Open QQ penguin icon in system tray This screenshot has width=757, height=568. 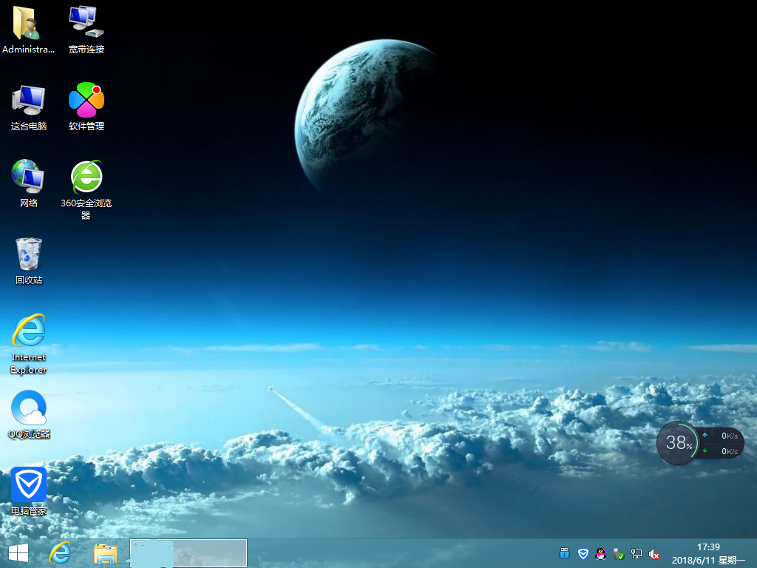coord(601,553)
